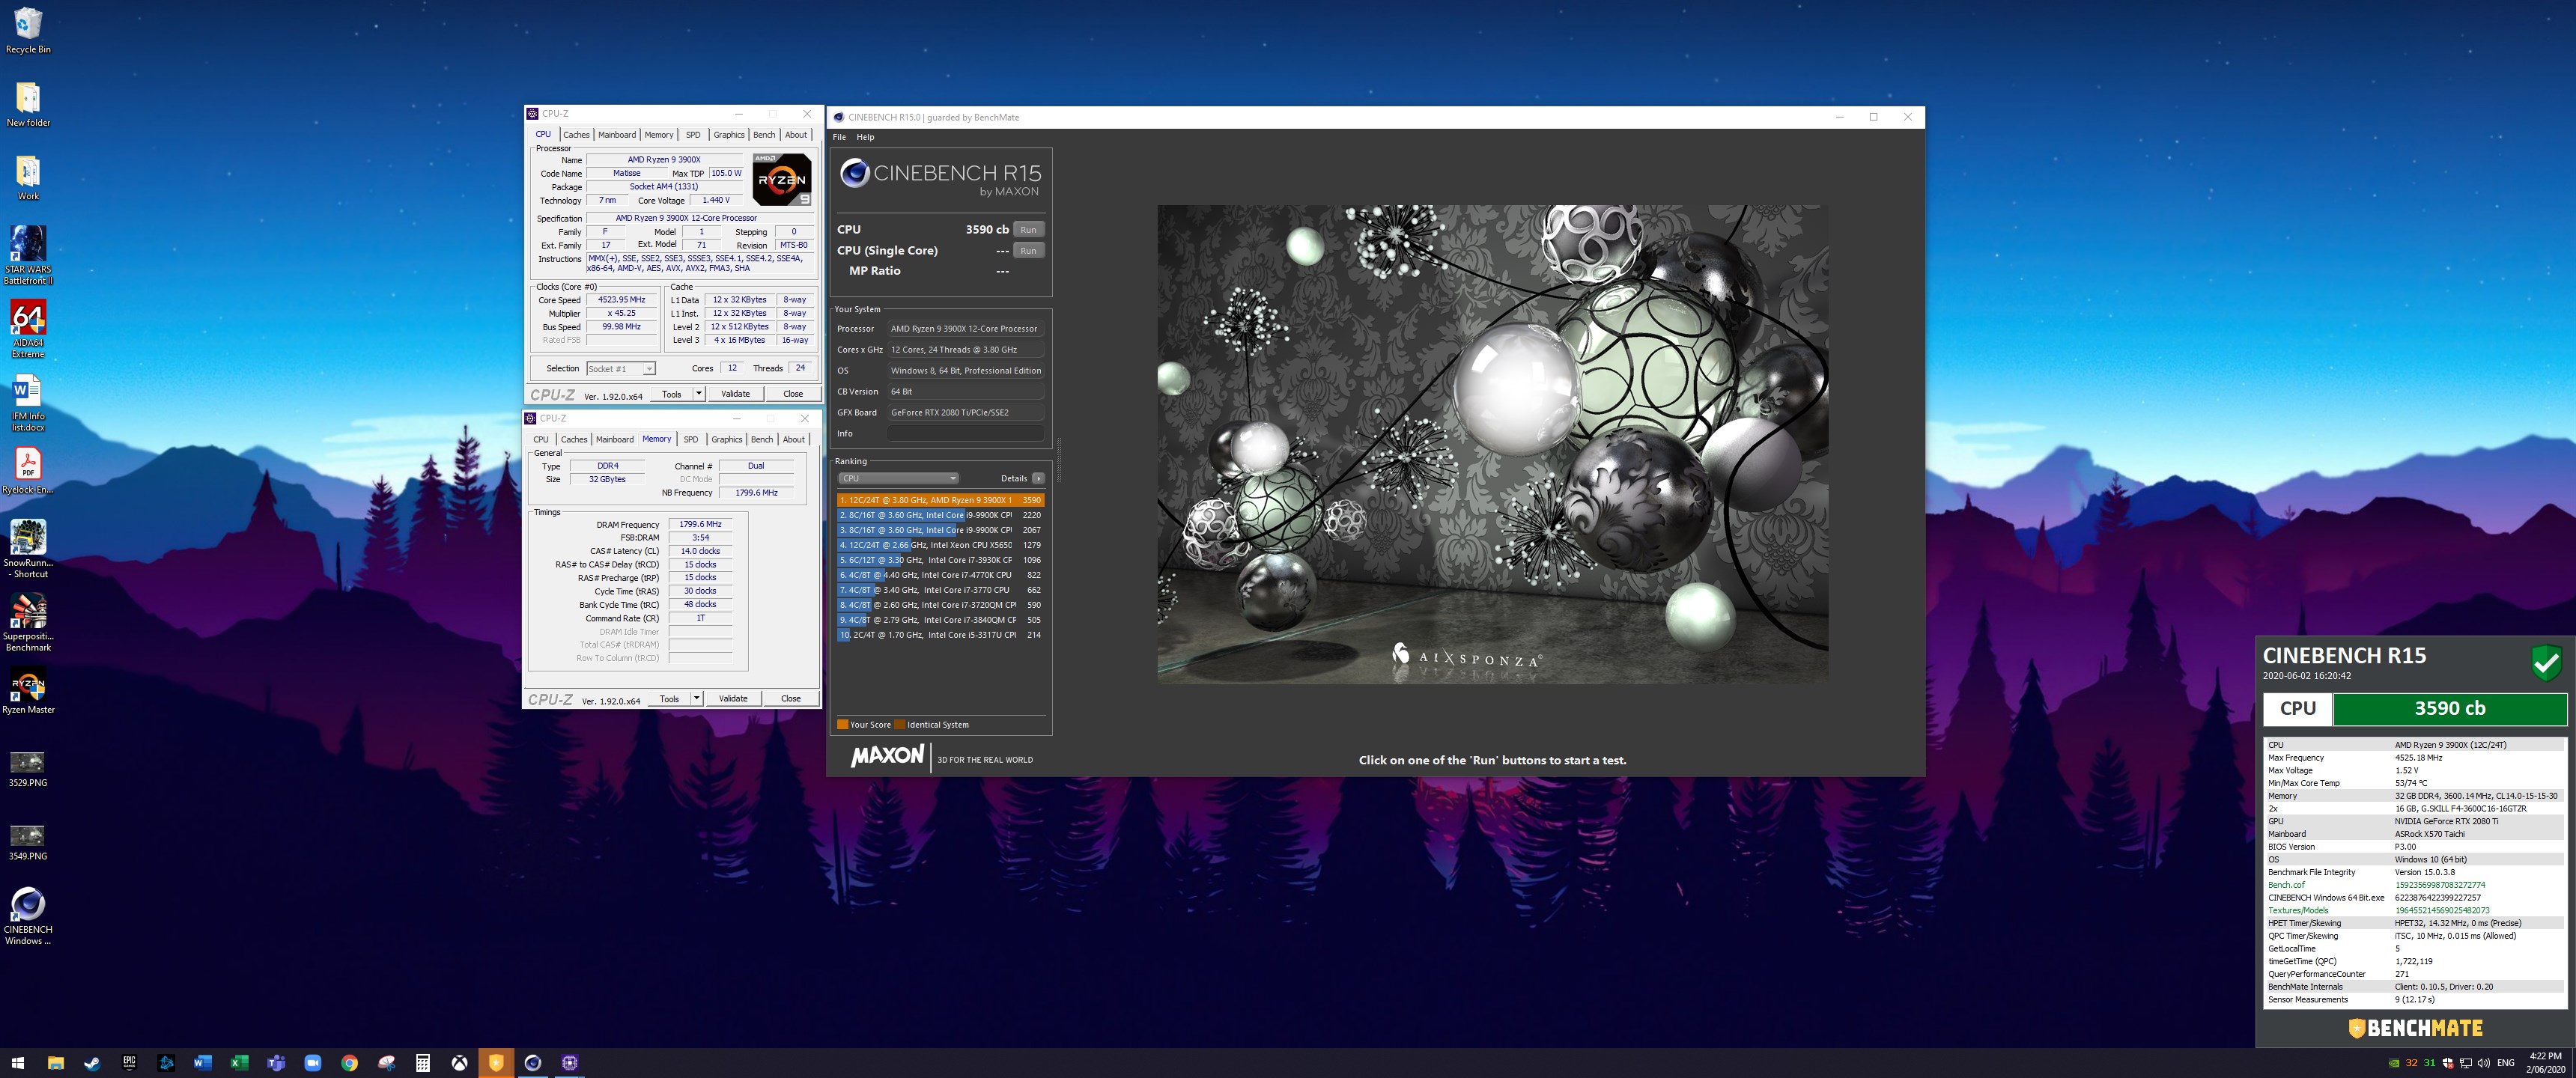Open Google Chrome from the taskbar
This screenshot has height=1078, width=2576.
349,1063
